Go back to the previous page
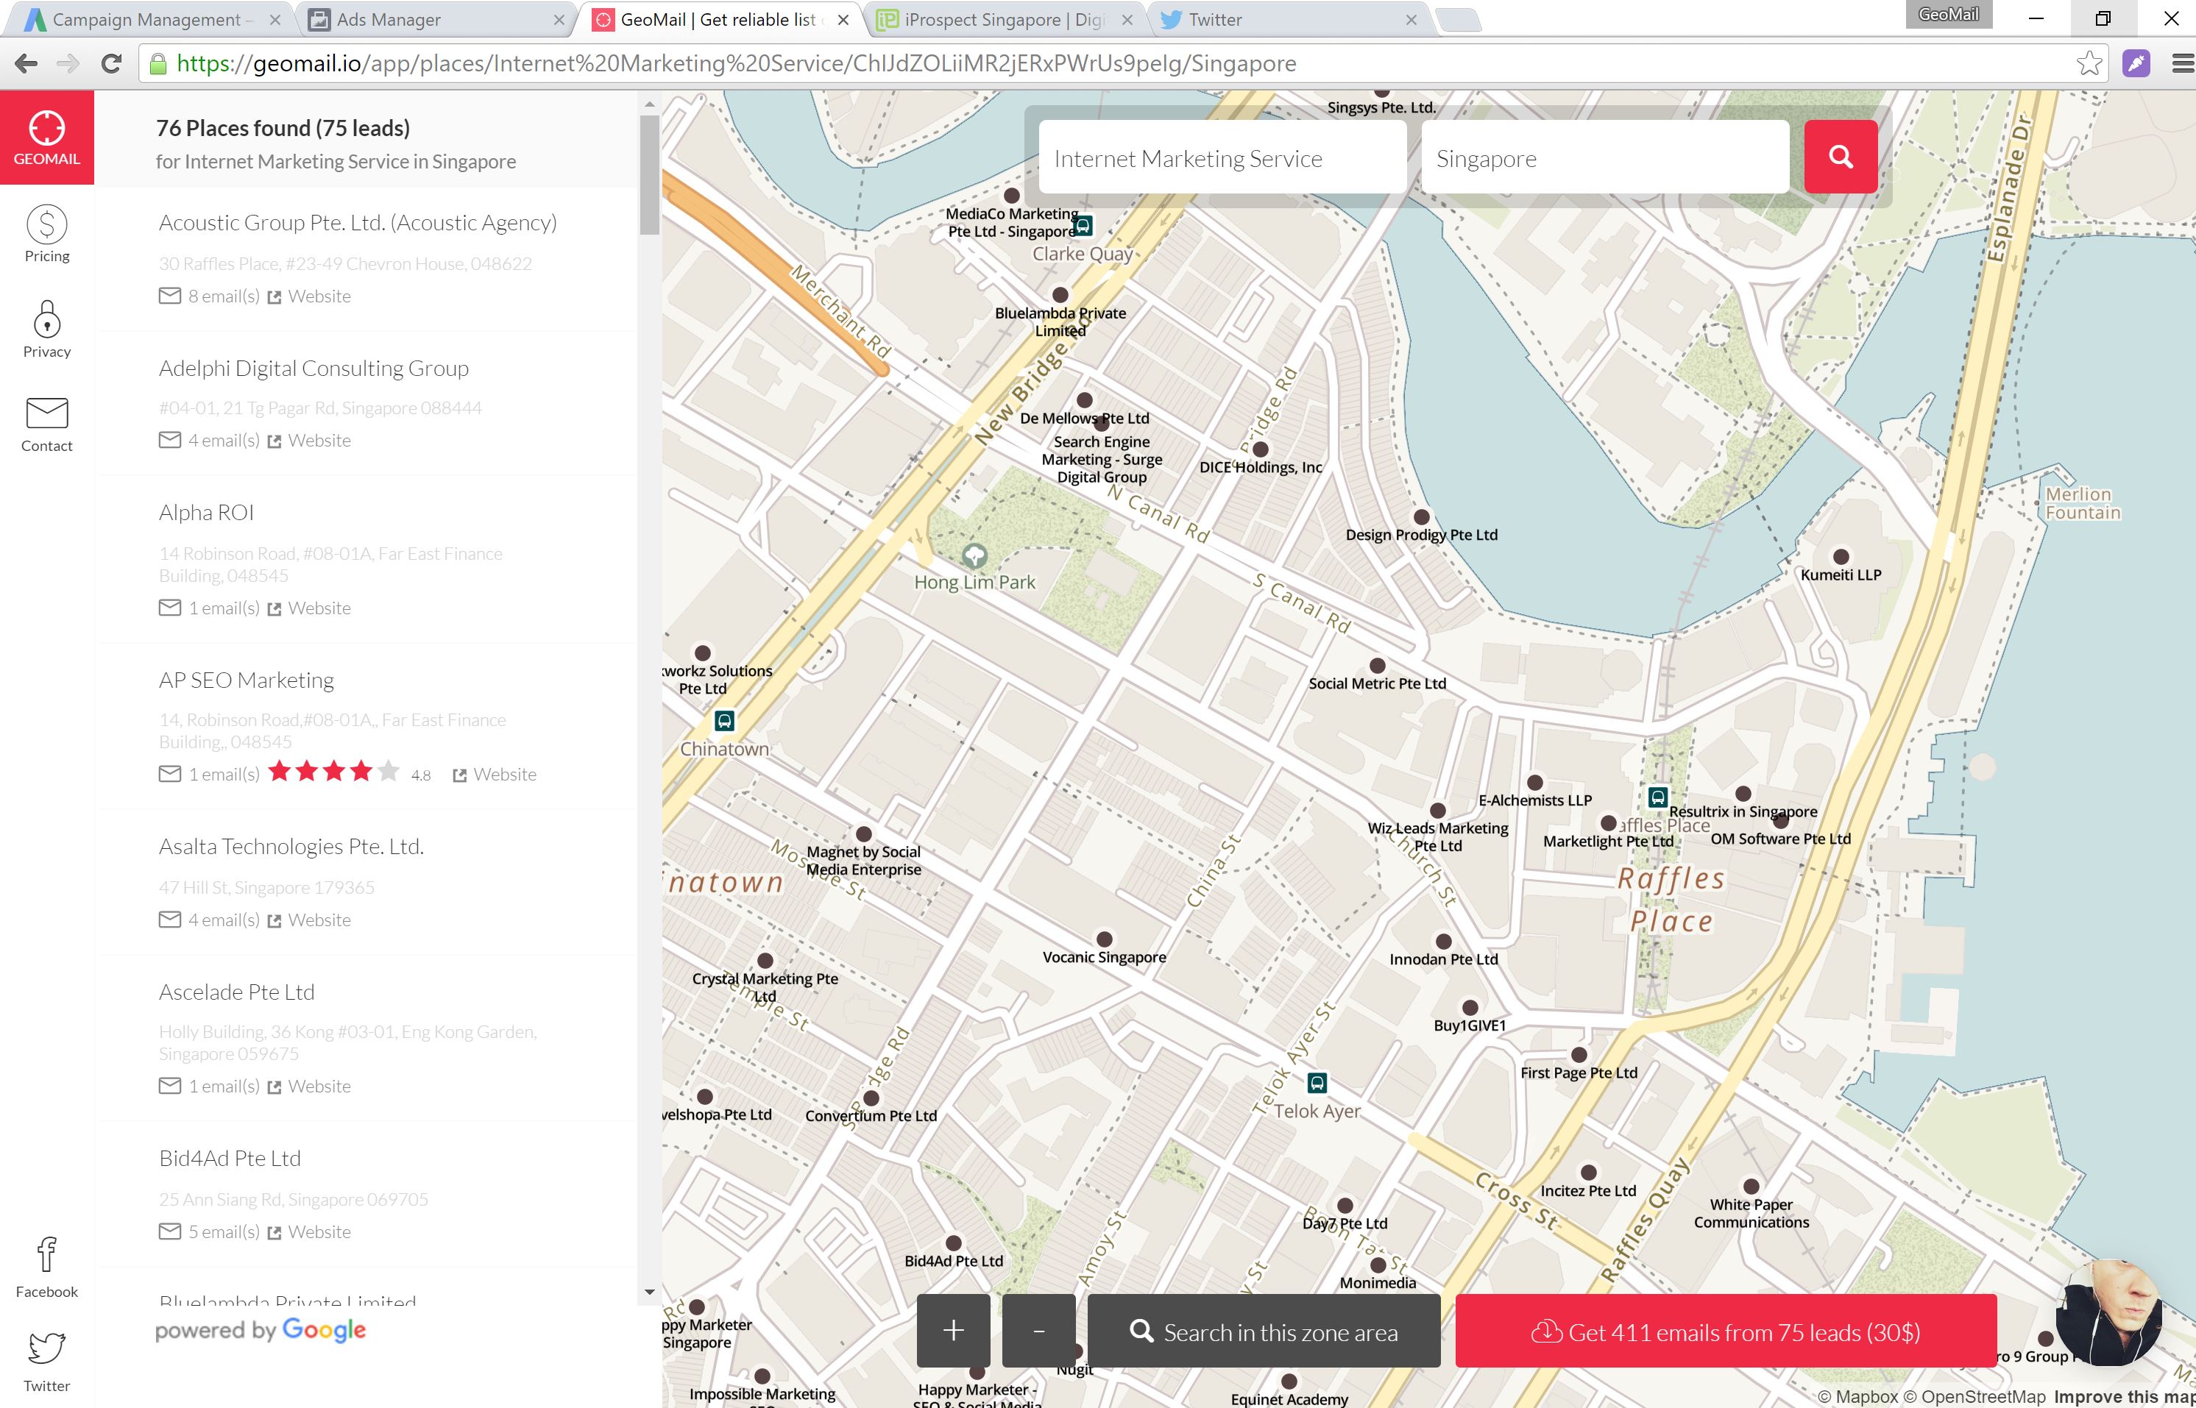Screen dimensions: 2196x1408 point(26,63)
